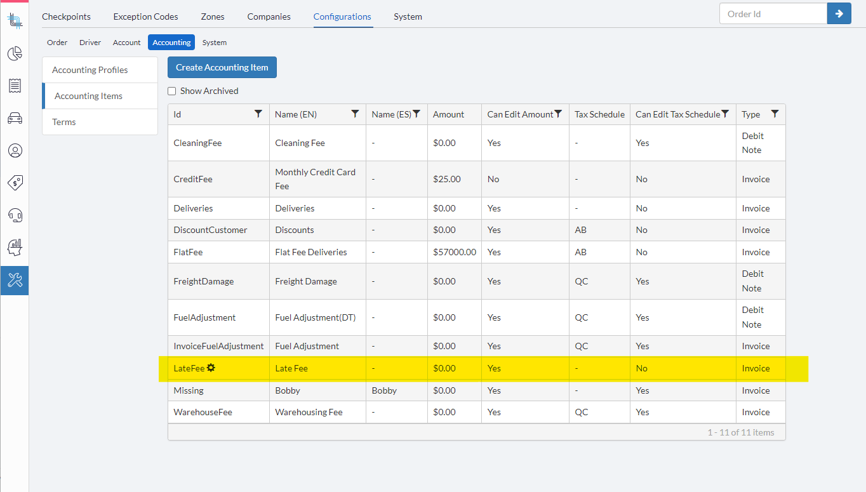Select Accounting Items in side menu
Viewport: 866px width, 492px height.
tap(100, 96)
